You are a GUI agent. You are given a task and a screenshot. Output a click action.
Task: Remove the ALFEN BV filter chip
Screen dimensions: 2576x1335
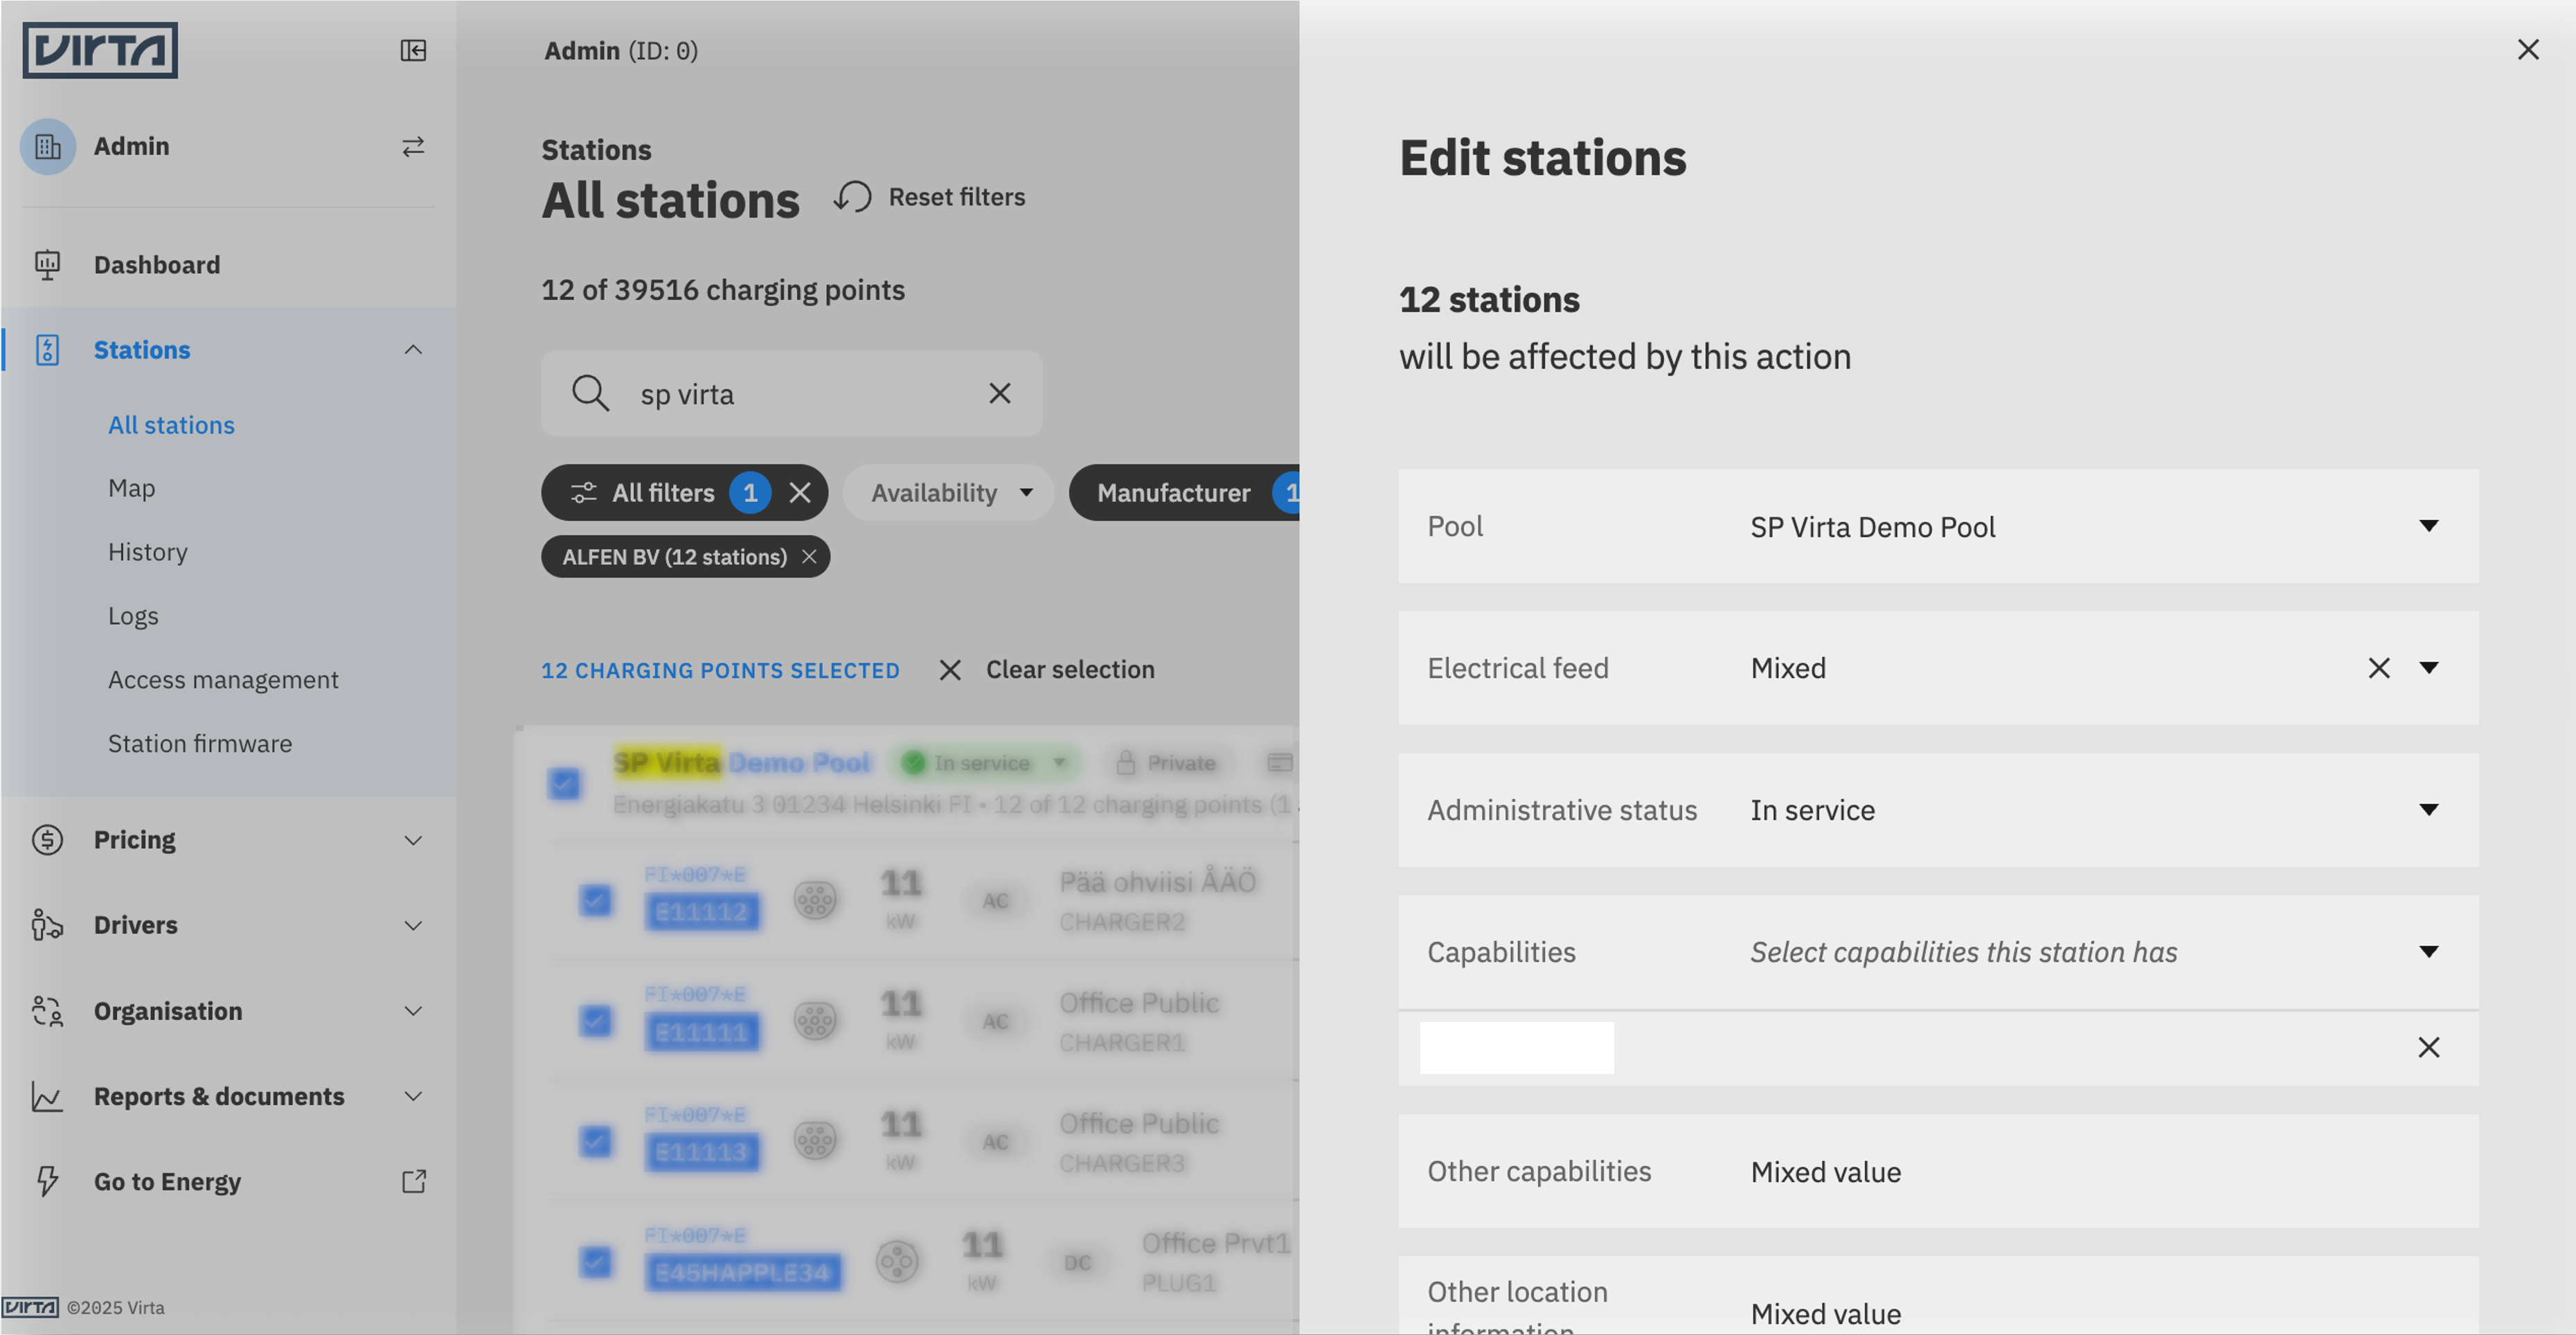tap(809, 556)
